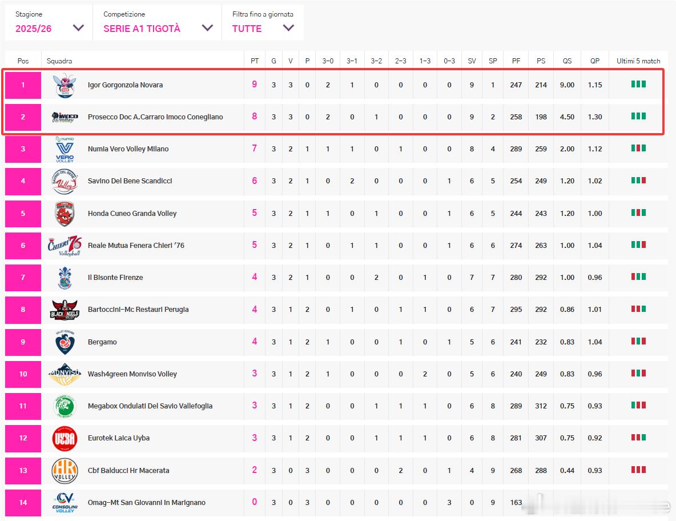Open the Competizione Serie A1 Tigotà dropdown
The height and width of the screenshot is (521, 676).
click(x=158, y=23)
